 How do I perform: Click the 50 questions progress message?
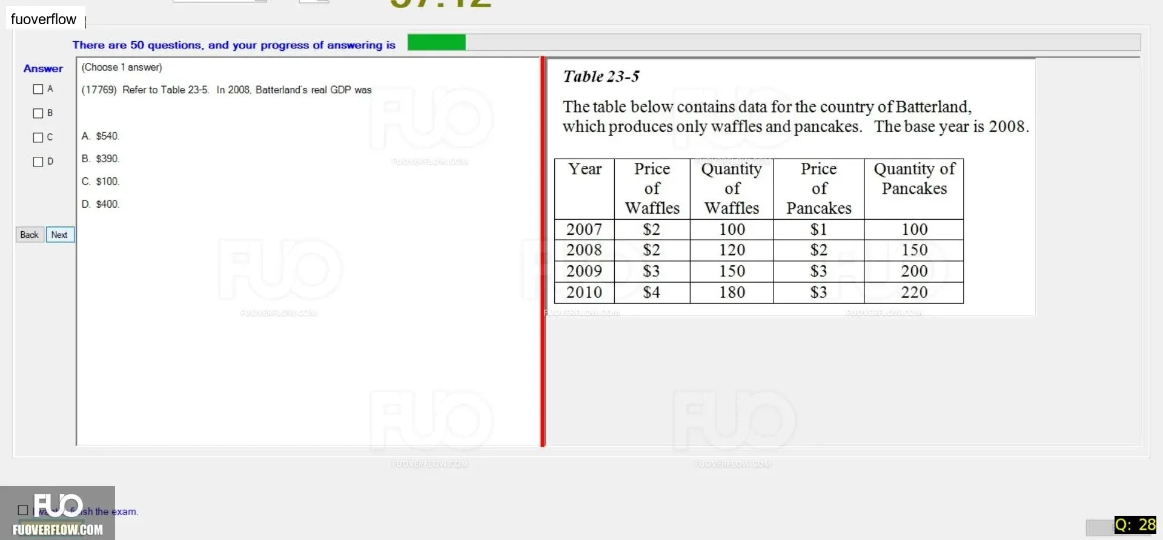pyautogui.click(x=234, y=45)
